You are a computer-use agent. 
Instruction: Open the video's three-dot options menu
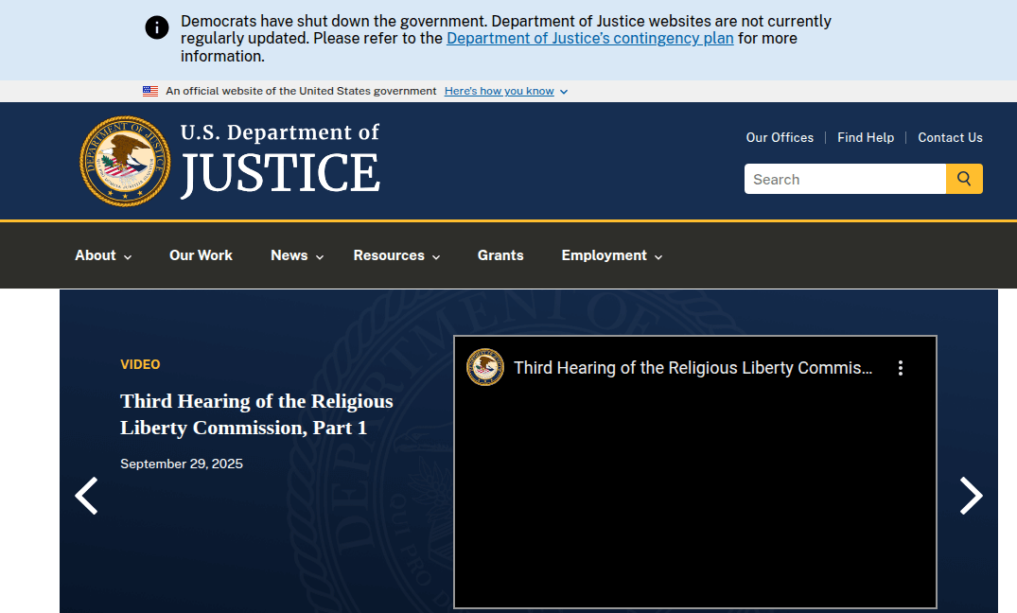900,368
